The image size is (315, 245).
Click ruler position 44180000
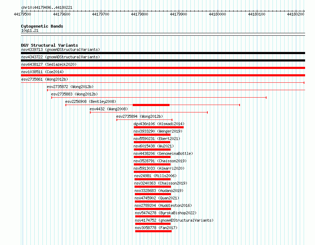(218, 14)
